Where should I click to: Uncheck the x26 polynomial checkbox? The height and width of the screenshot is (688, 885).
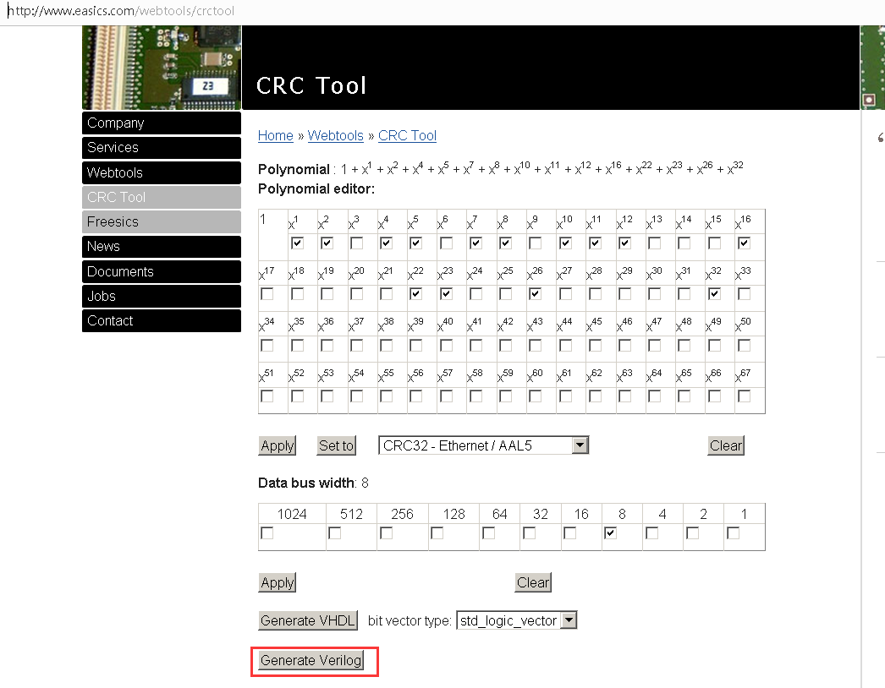(x=535, y=294)
